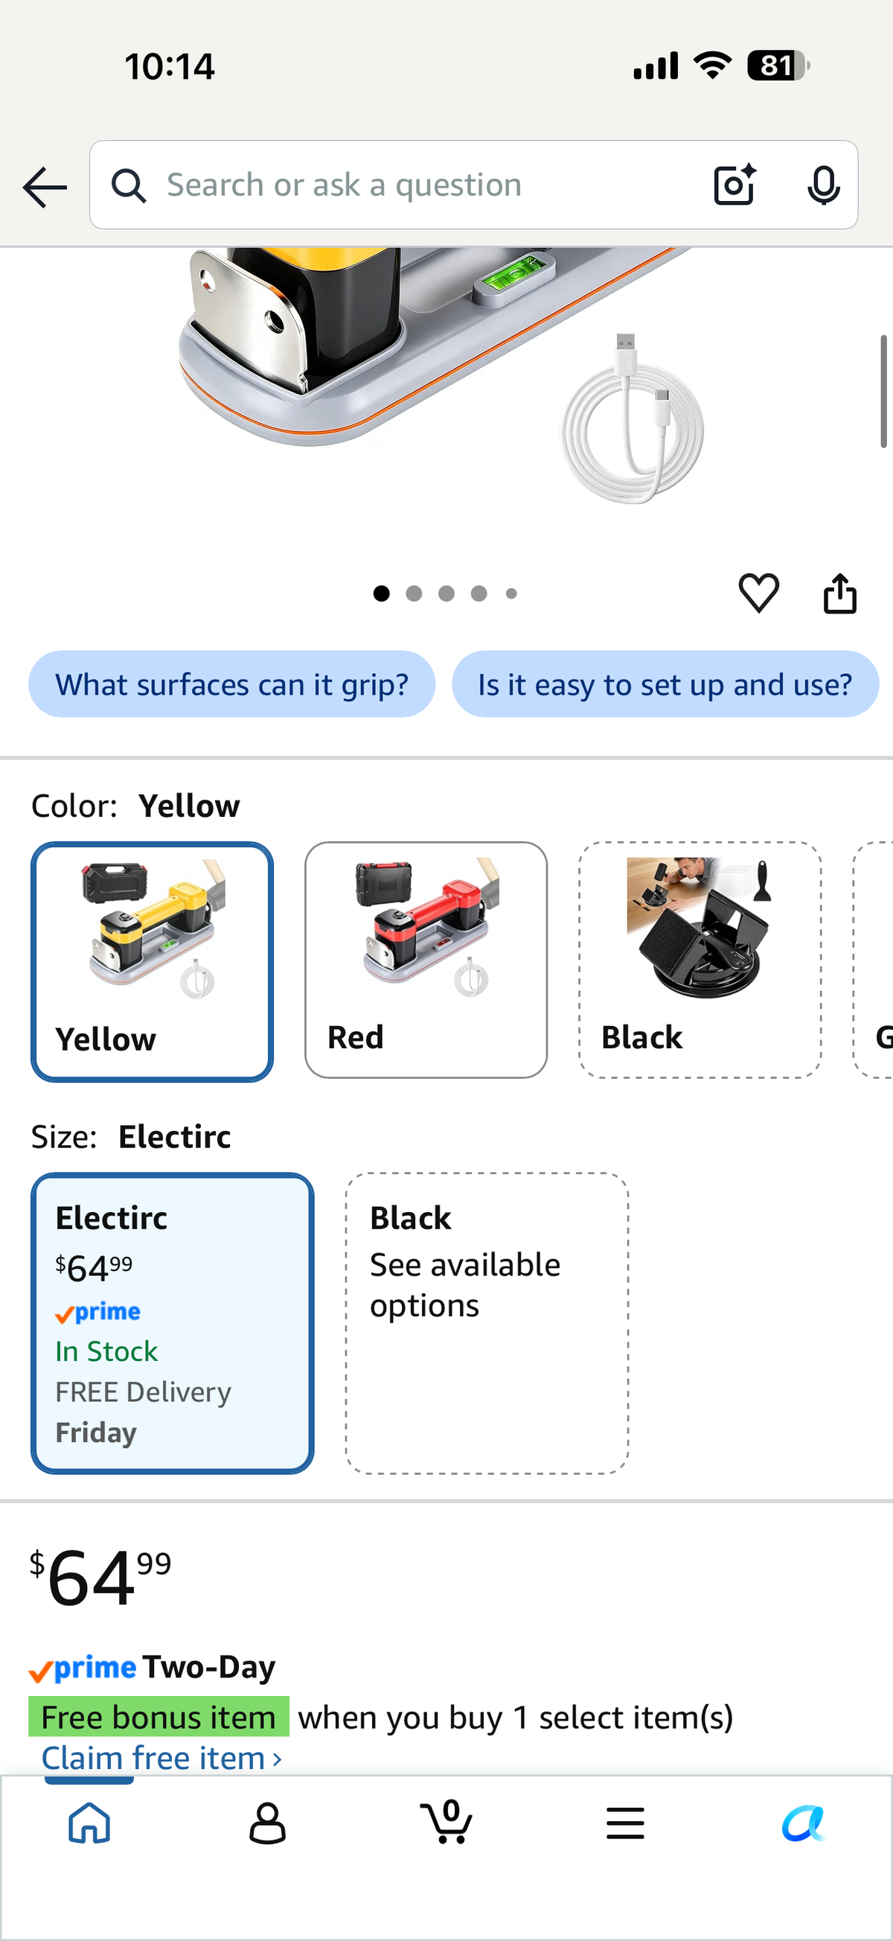Tap the share icon

839,593
